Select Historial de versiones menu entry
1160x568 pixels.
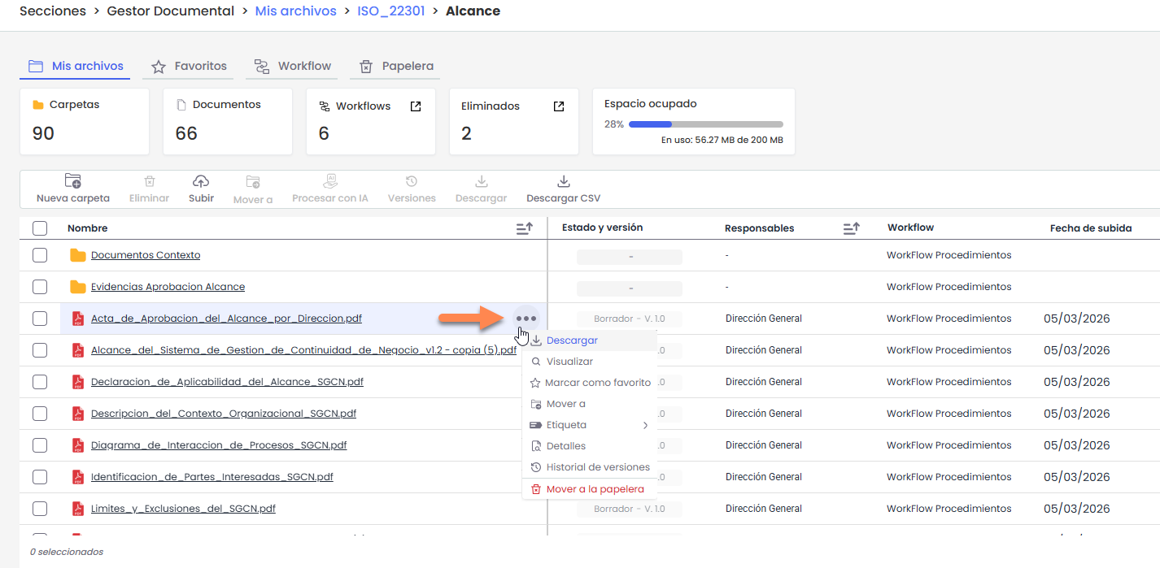click(597, 467)
